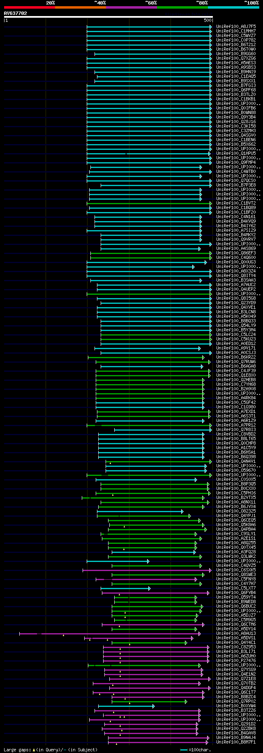The image size is (263, 753).
Task: Open hit UniRef100_B9GG60
Action: pos(236,54)
